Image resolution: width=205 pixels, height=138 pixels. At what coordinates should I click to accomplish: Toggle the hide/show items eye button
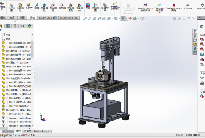coord(123,19)
